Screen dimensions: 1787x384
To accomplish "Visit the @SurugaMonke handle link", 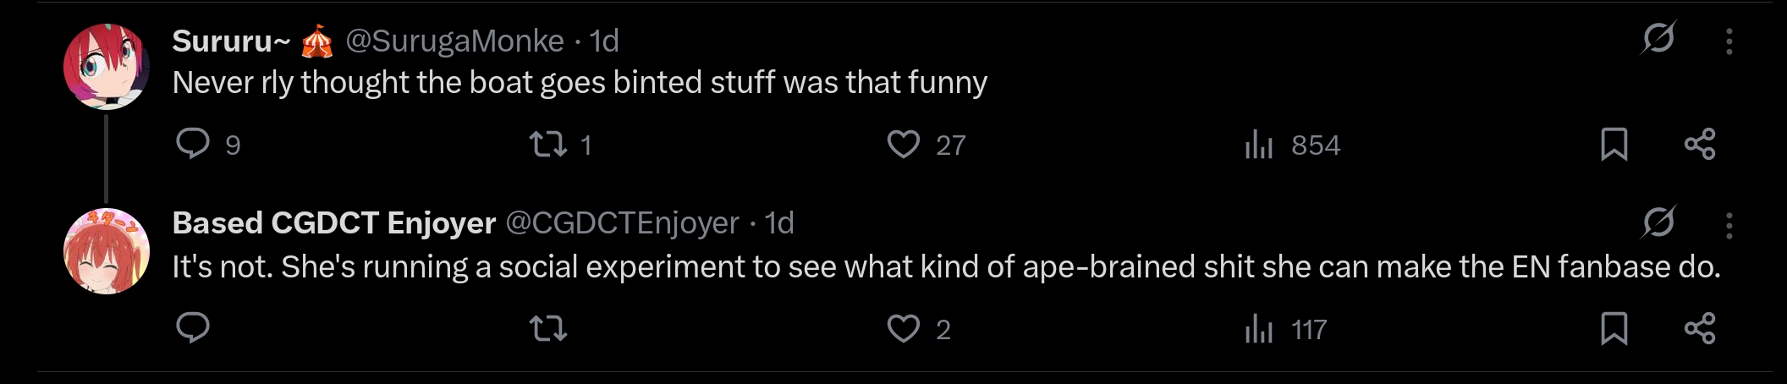I will pyautogui.click(x=454, y=41).
